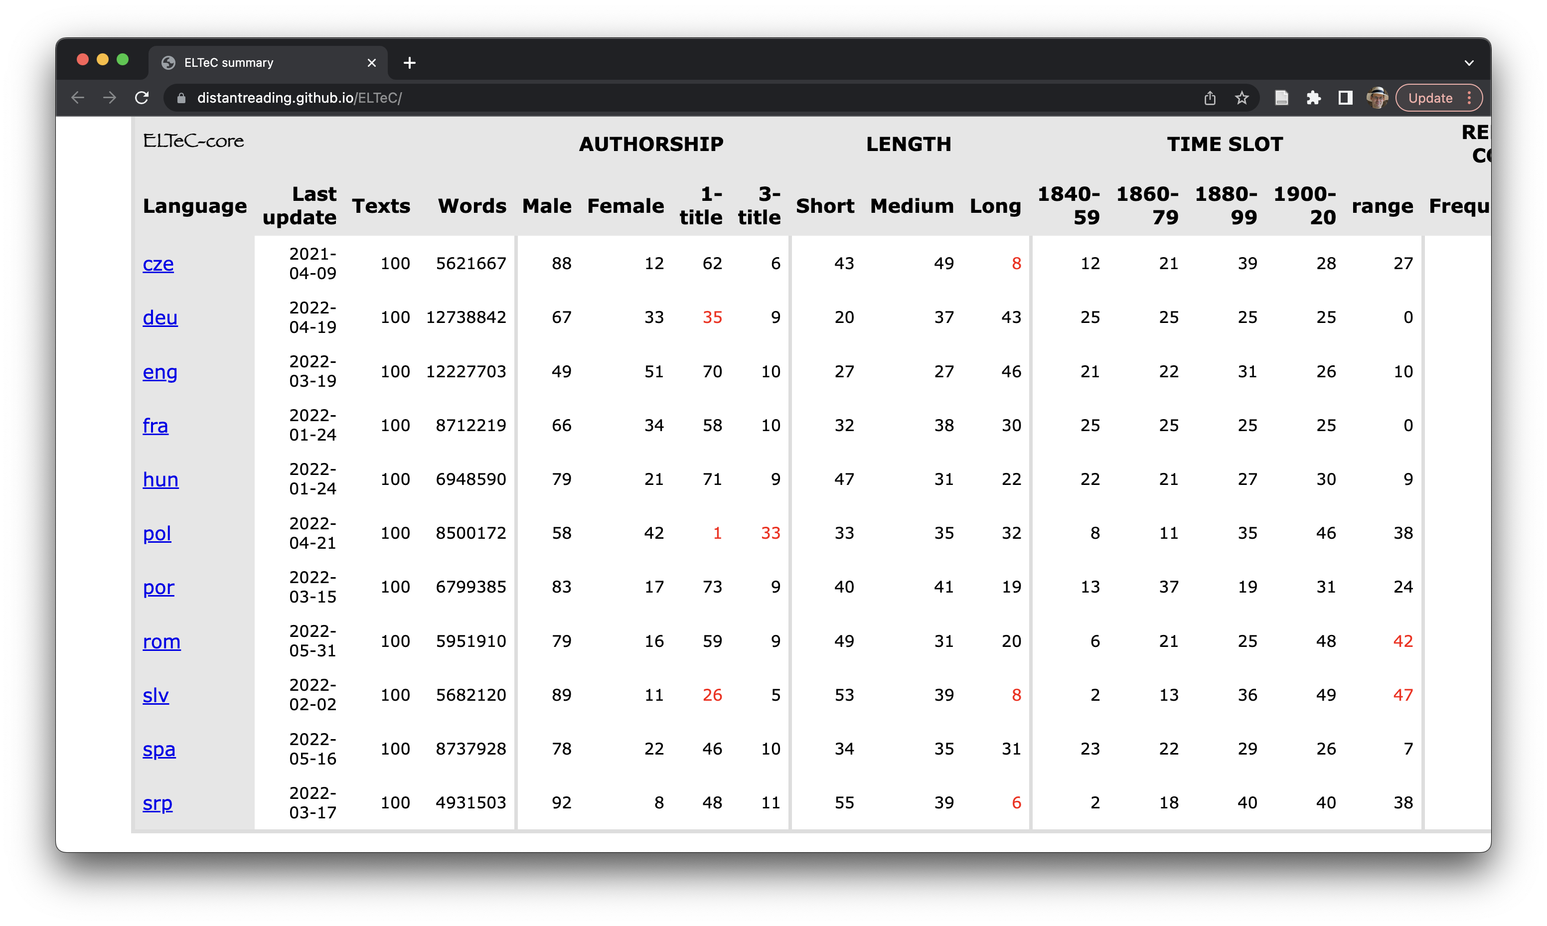The image size is (1547, 926).
Task: Click the Long column header
Action: tap(996, 206)
